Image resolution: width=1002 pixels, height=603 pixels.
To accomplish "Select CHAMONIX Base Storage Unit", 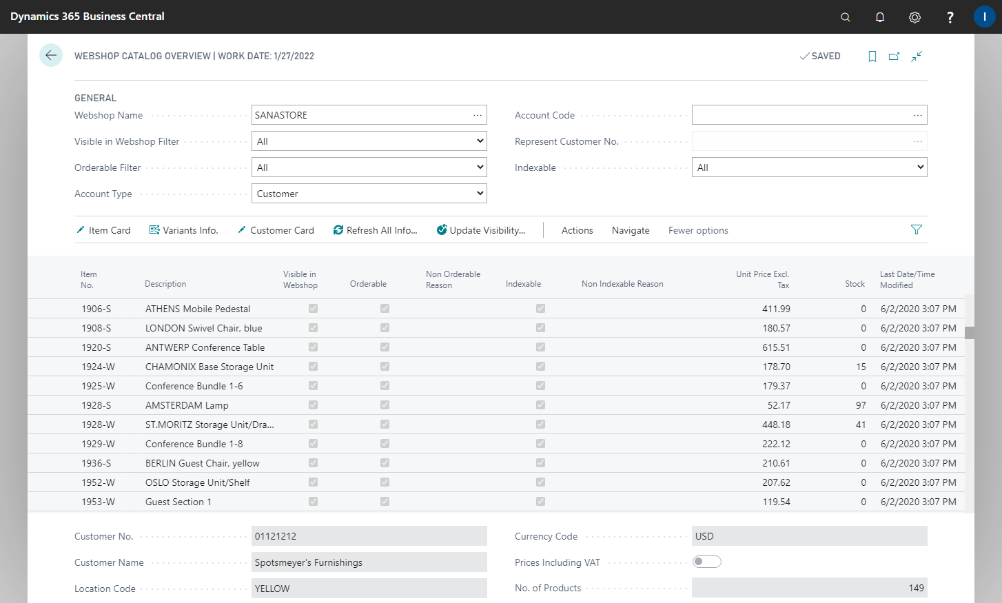I will tap(209, 367).
